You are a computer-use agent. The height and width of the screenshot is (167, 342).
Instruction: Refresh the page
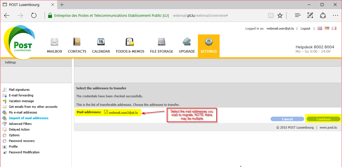click(34, 15)
